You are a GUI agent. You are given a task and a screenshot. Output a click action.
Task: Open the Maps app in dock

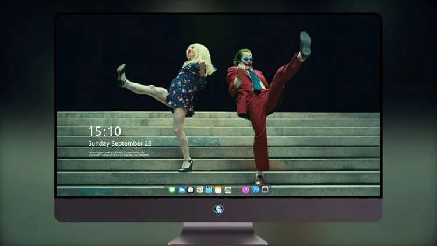pos(199,190)
